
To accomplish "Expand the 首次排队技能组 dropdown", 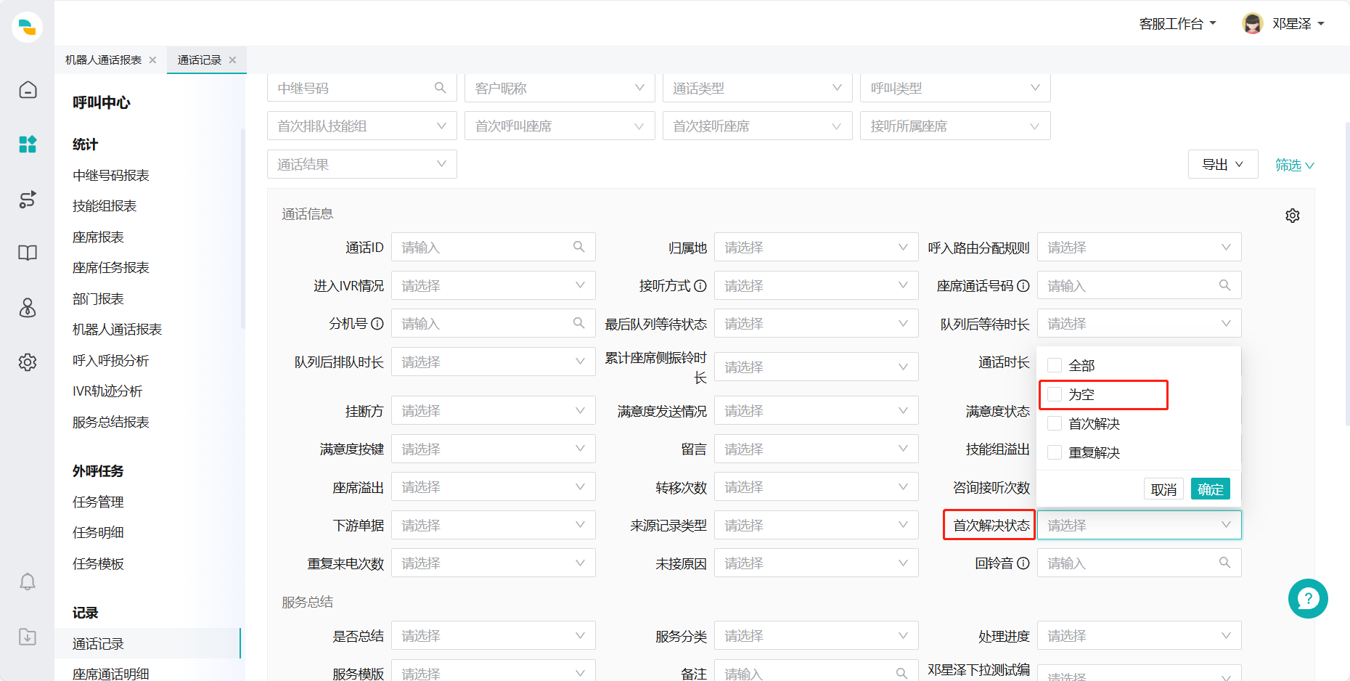I will tap(361, 126).
